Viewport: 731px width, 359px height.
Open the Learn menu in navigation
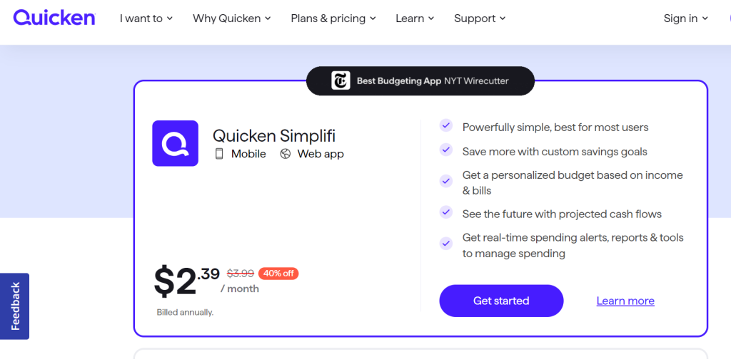415,19
